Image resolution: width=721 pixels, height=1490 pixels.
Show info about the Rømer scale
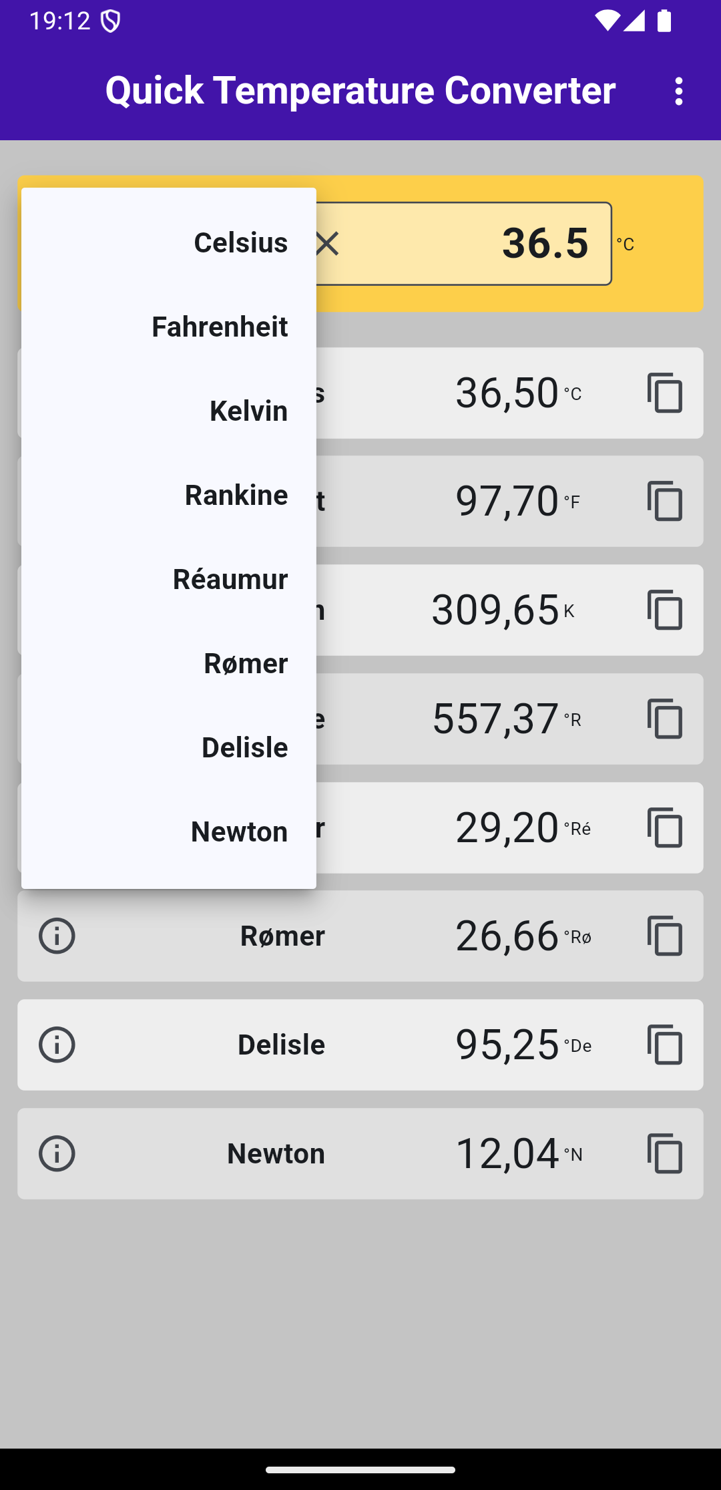point(57,936)
